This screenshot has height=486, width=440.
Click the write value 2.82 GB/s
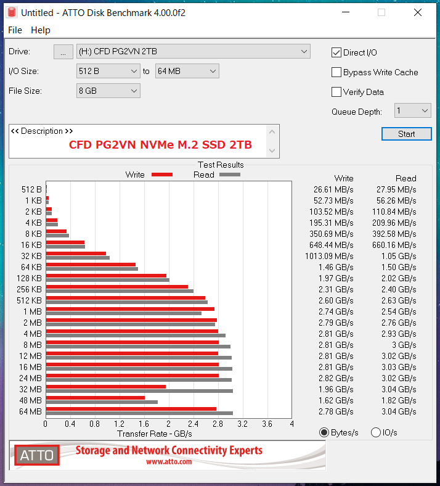tap(336, 378)
